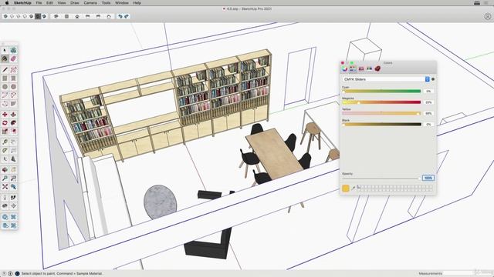
Task: Click the Measurements input box
Action: pos(458,274)
